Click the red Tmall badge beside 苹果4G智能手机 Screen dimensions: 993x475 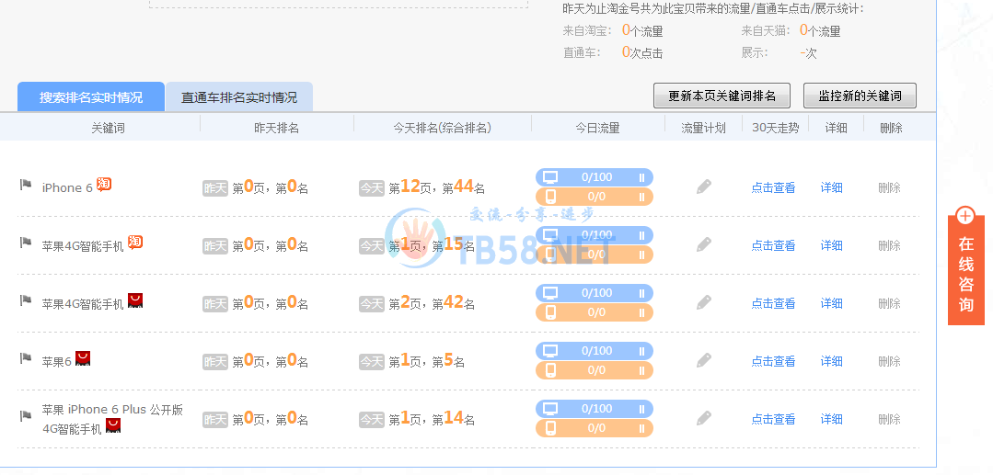(135, 300)
